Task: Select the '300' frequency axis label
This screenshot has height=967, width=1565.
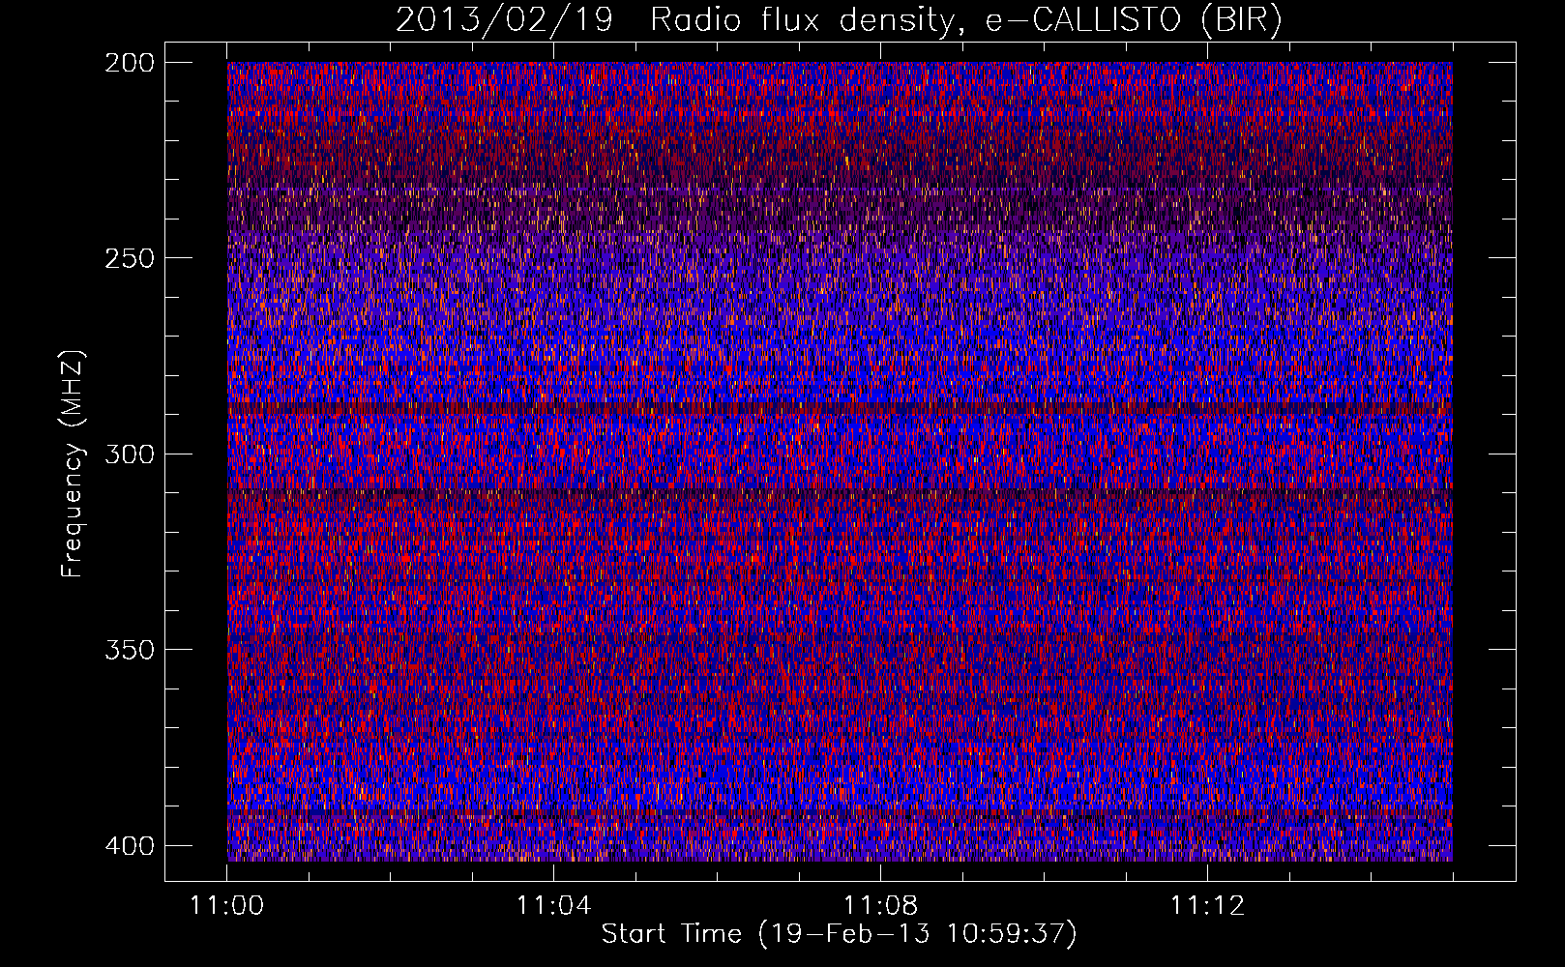Action: [129, 454]
